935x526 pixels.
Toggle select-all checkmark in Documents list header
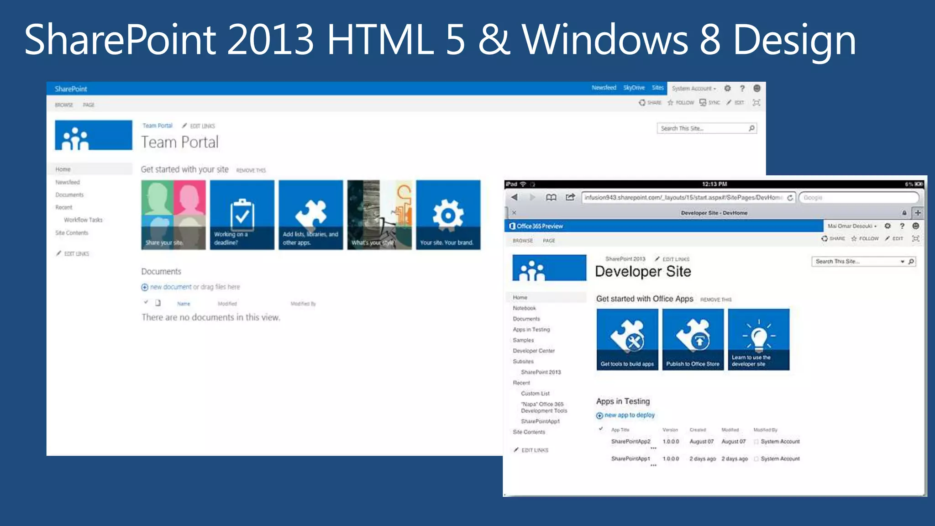click(x=146, y=302)
